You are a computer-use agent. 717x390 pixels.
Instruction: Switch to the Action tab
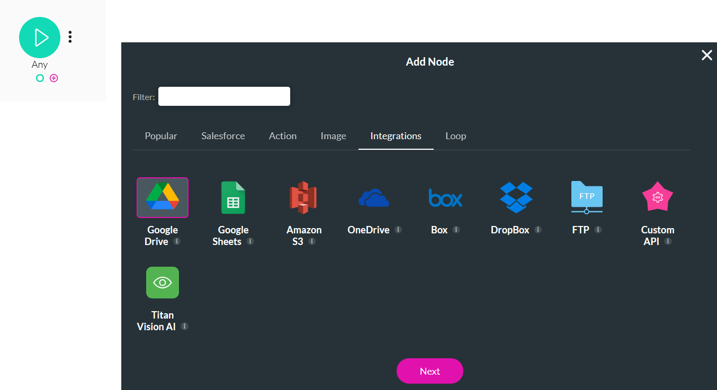[283, 136]
